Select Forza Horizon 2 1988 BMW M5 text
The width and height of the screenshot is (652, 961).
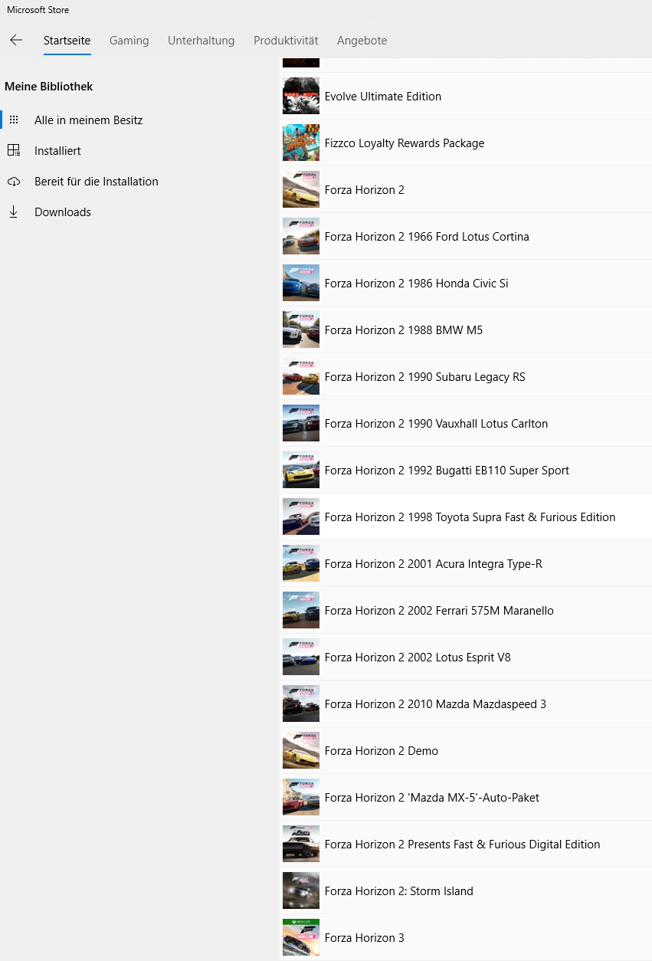pos(404,330)
